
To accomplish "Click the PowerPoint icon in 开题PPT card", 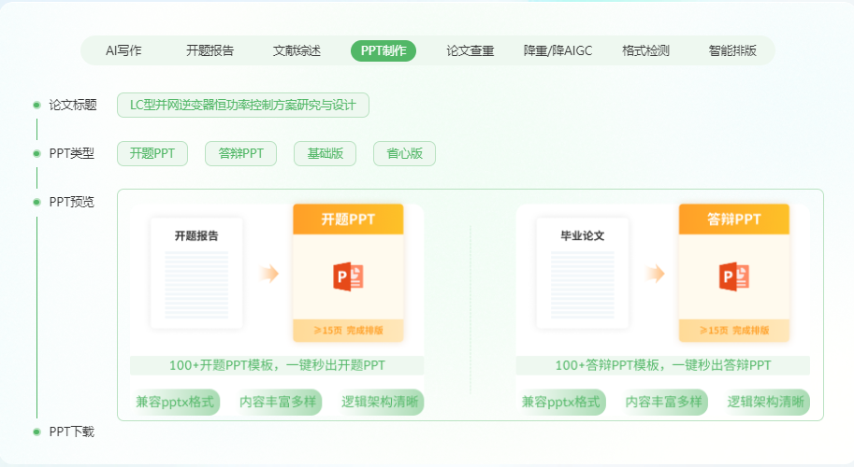I will 348,276.
